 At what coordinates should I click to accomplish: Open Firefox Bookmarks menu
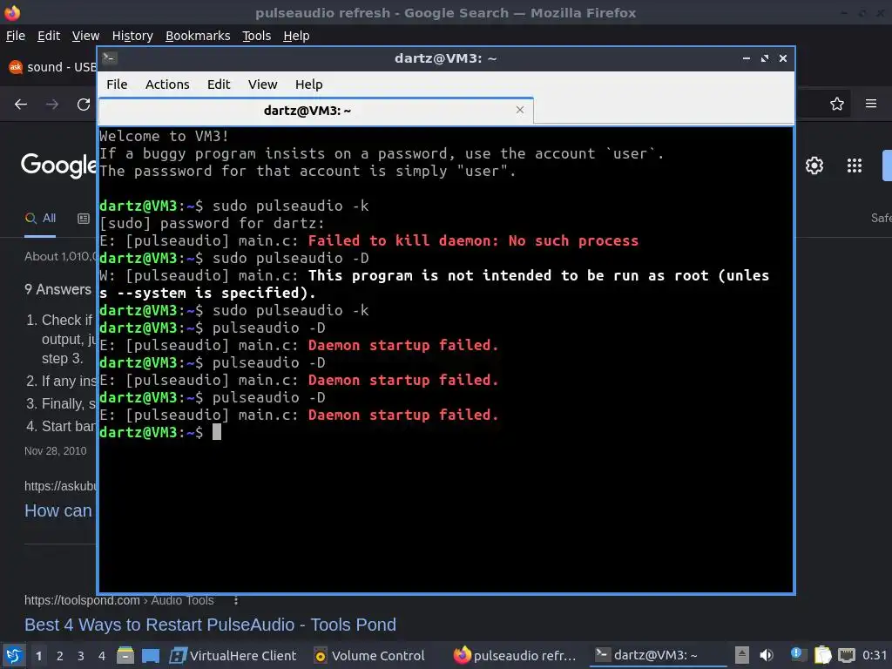pos(198,36)
